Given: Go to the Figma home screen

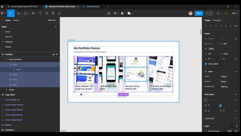Looking at the screenshot, I should (2, 7).
